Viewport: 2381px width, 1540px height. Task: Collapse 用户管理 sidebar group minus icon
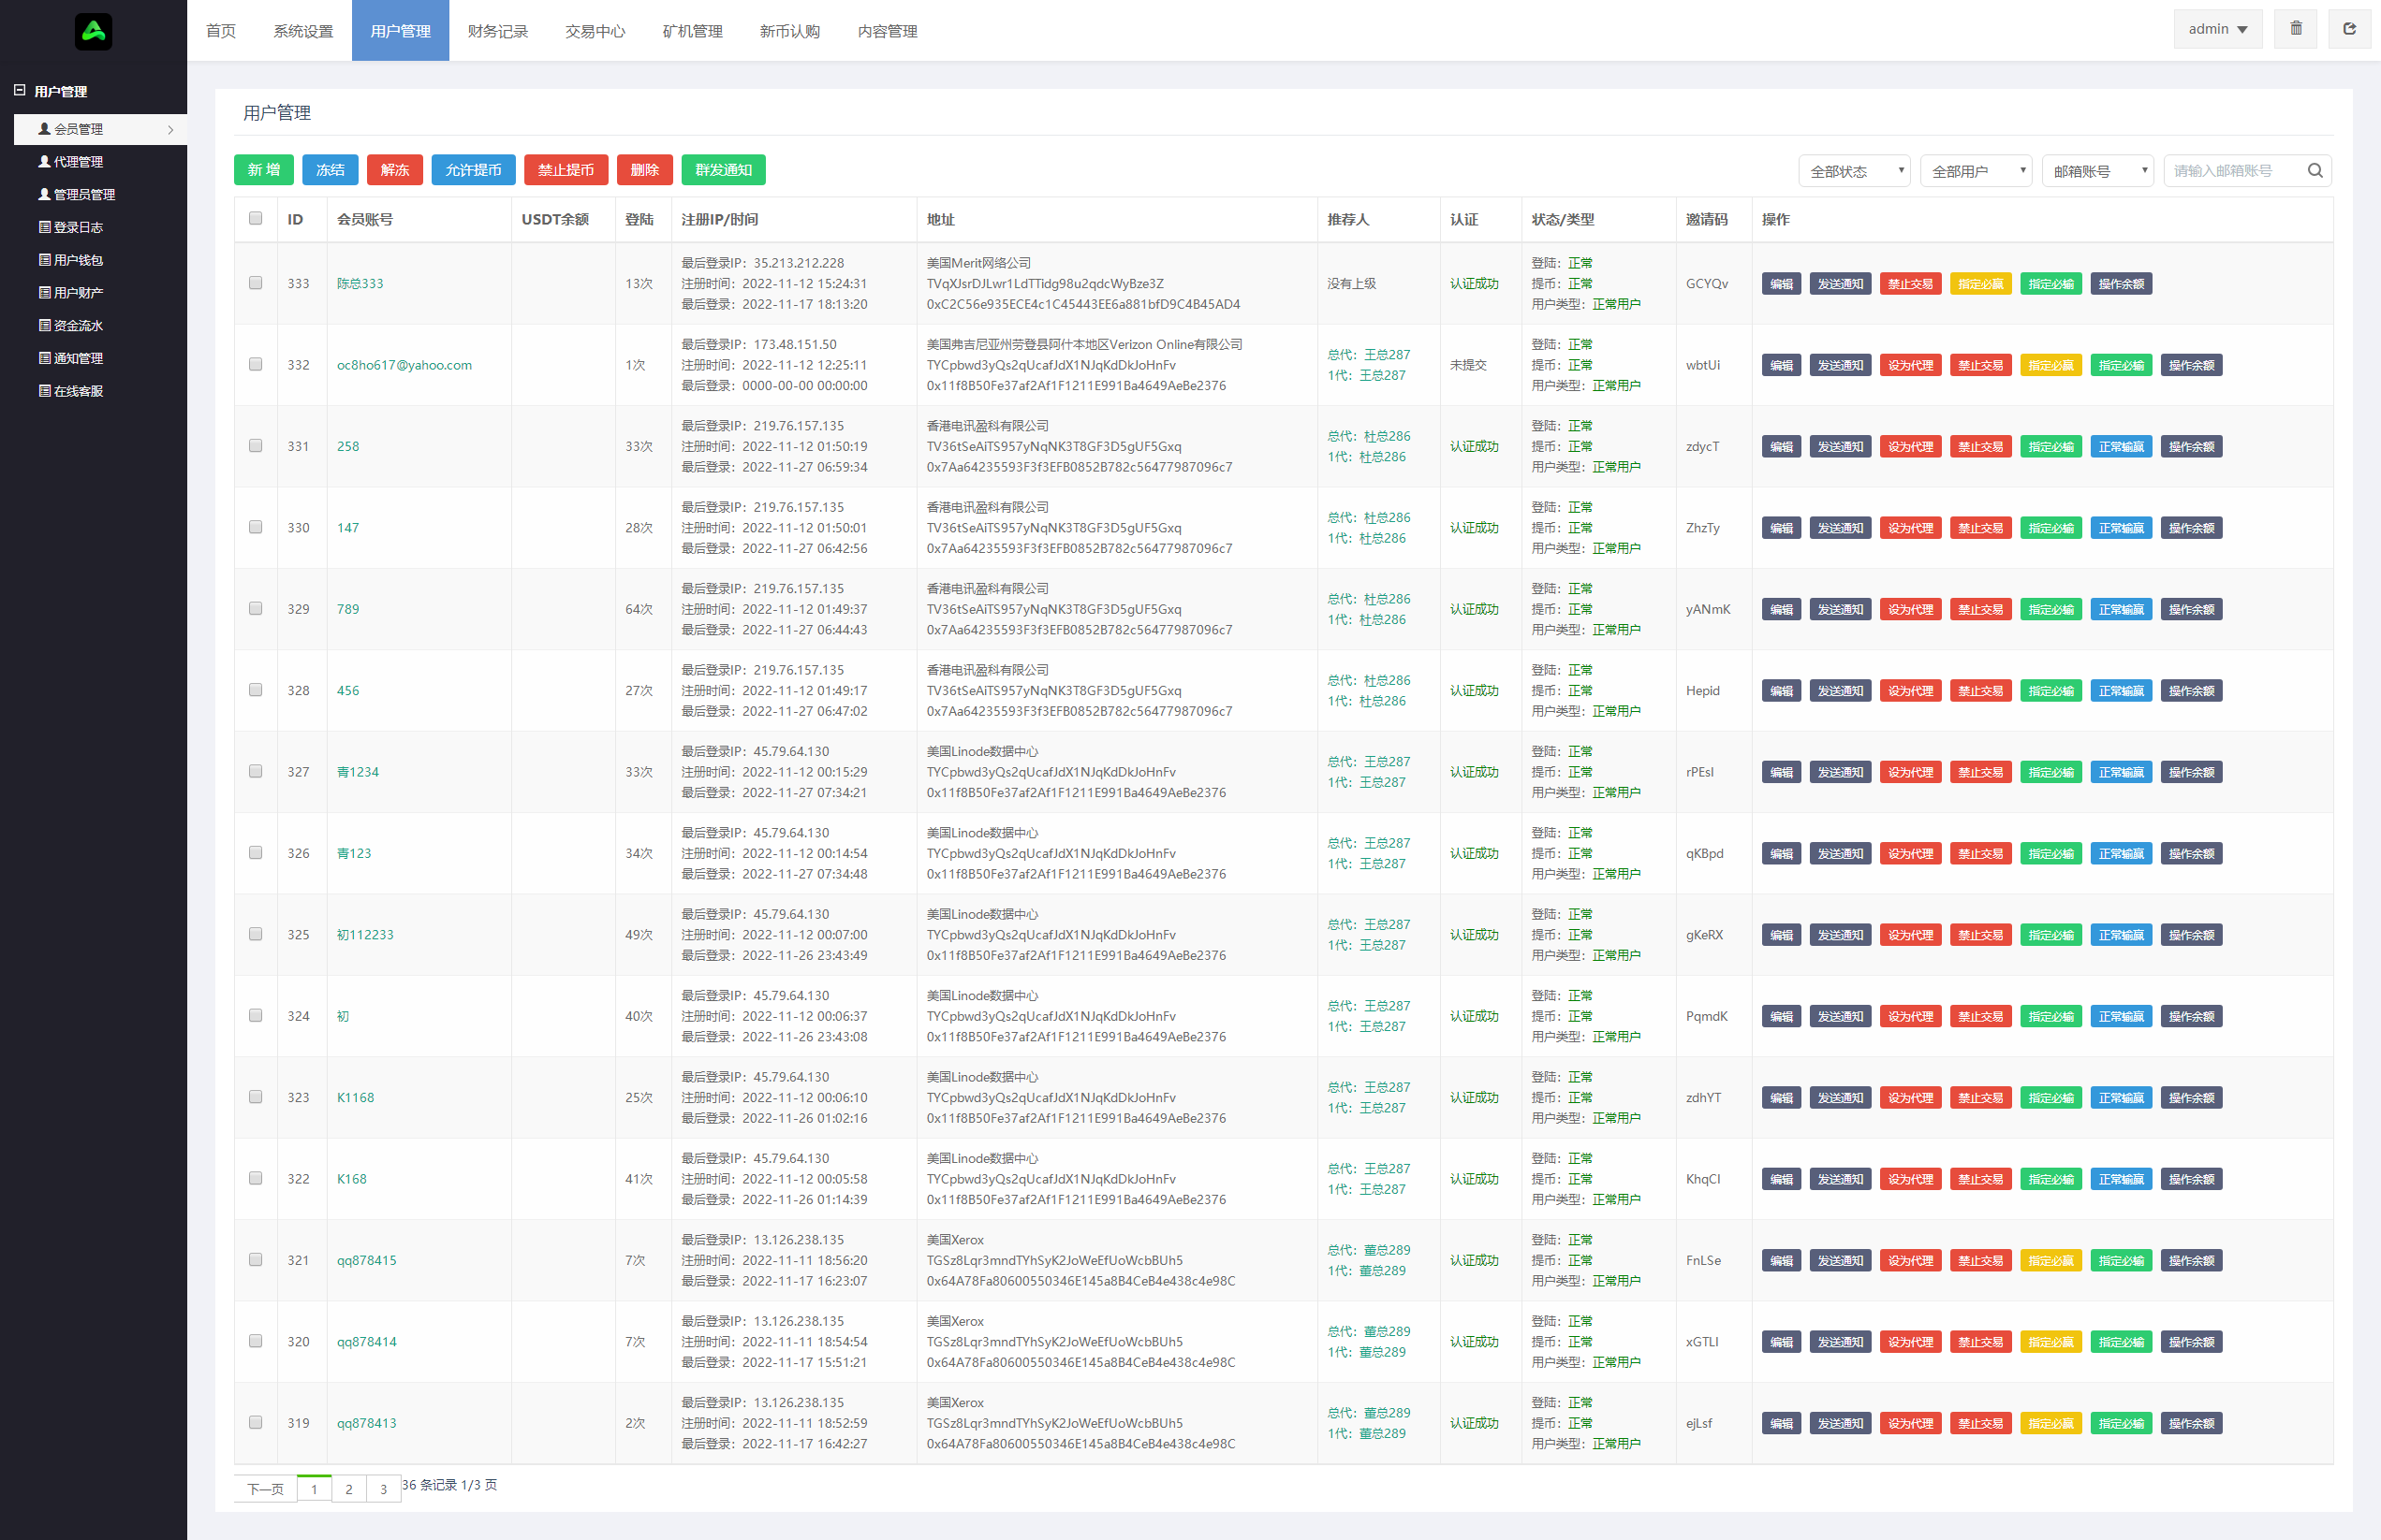19,91
